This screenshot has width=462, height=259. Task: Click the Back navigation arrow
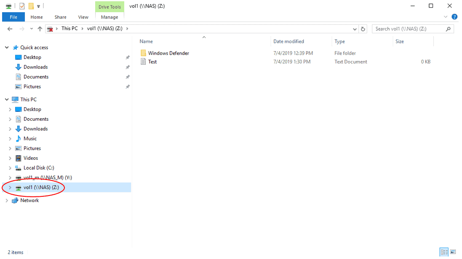pos(10,29)
